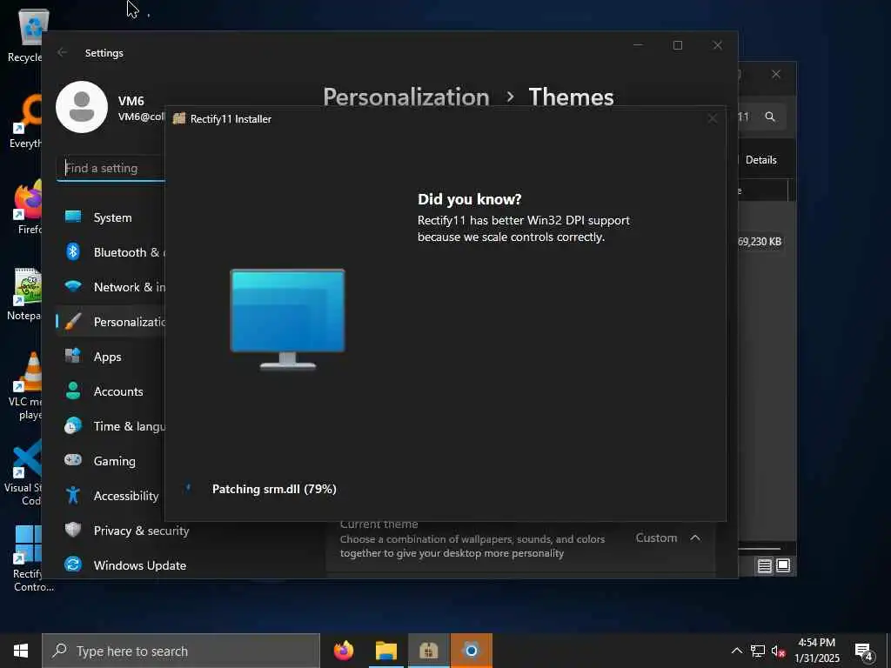The height and width of the screenshot is (668, 891).
Task: Open the notification center icon
Action: click(x=864, y=651)
